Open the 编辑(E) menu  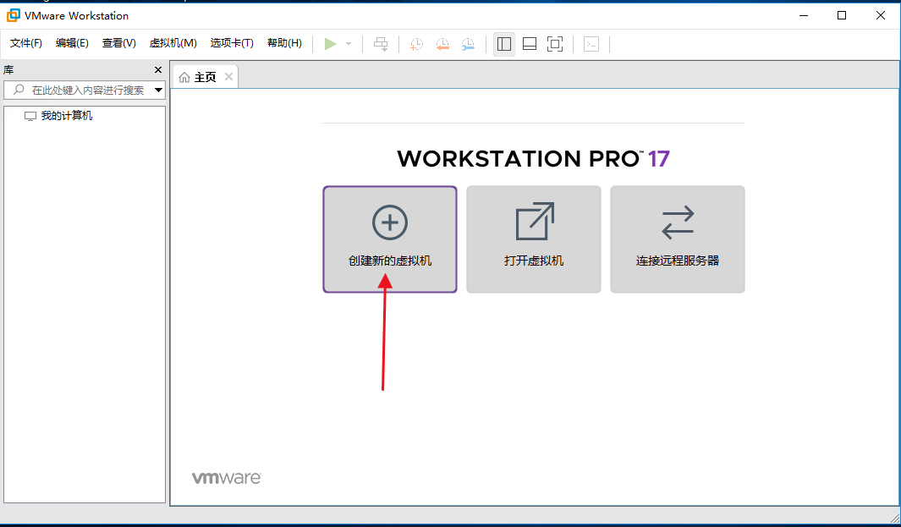(x=72, y=43)
